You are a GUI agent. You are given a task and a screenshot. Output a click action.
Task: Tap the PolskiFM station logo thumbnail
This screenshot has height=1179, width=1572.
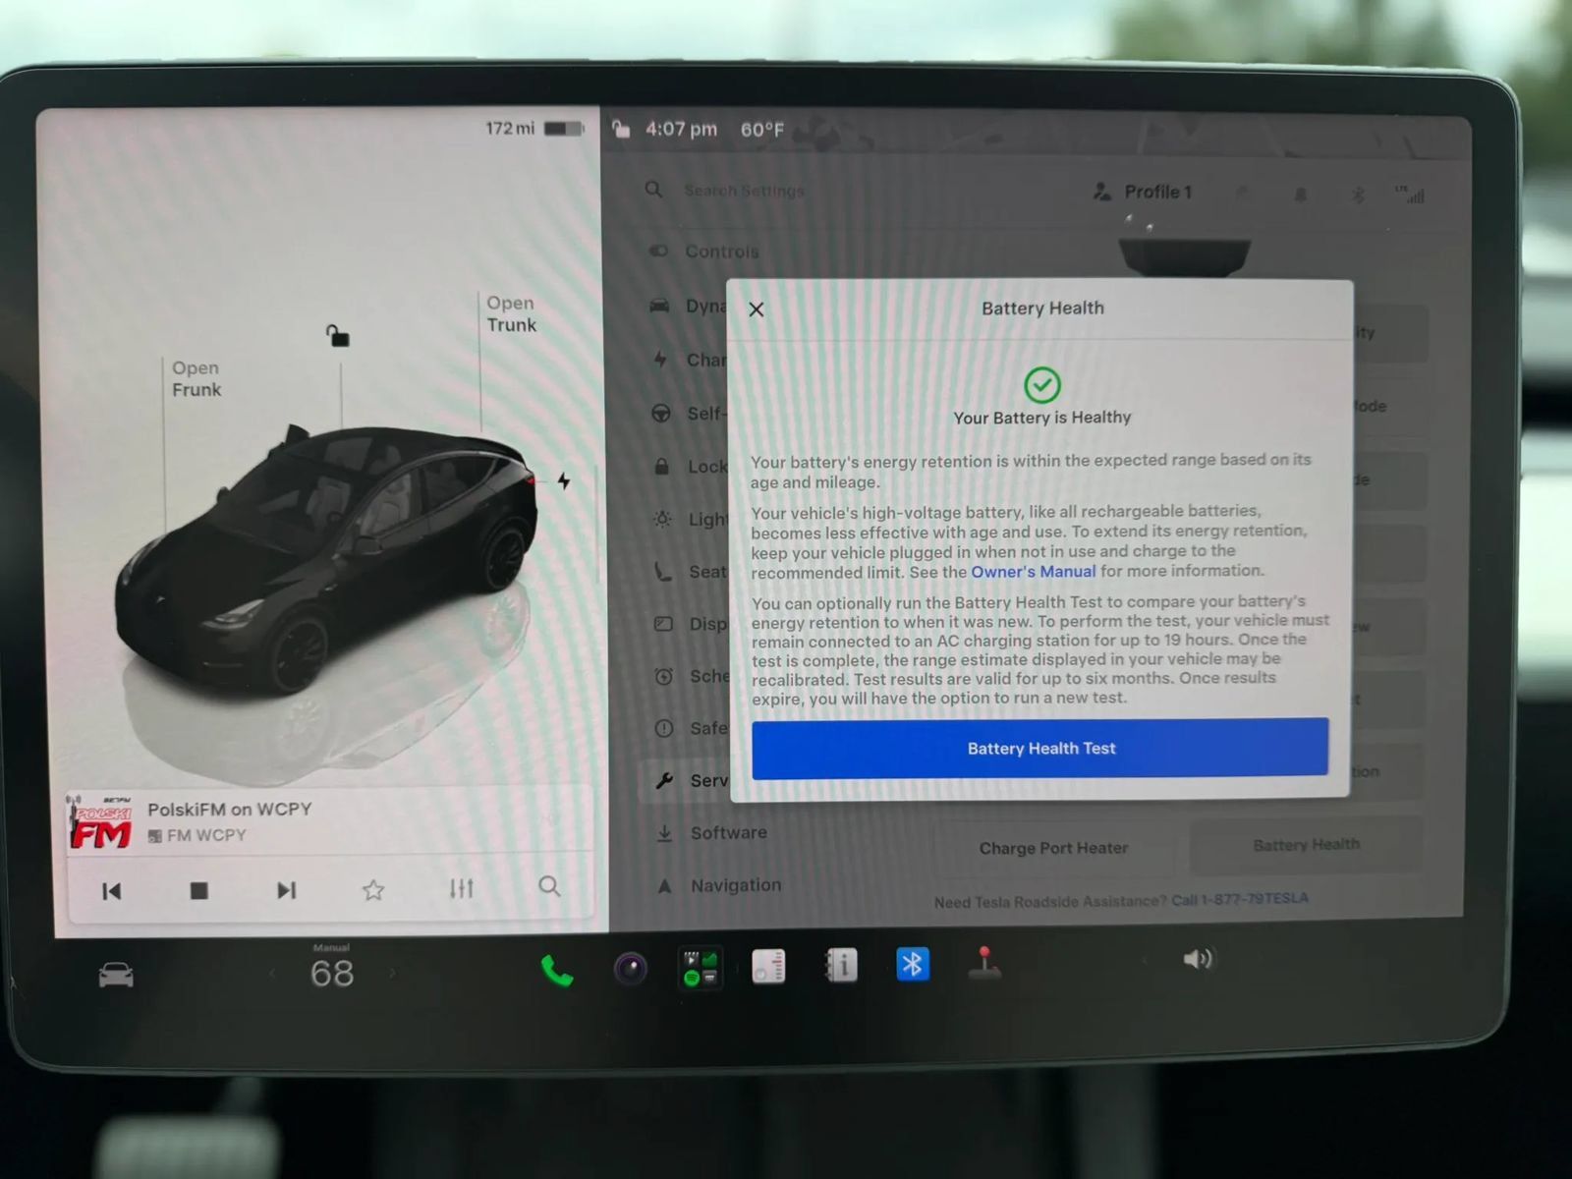pyautogui.click(x=99, y=823)
